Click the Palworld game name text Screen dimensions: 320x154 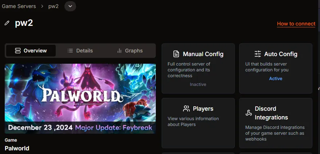[17, 148]
